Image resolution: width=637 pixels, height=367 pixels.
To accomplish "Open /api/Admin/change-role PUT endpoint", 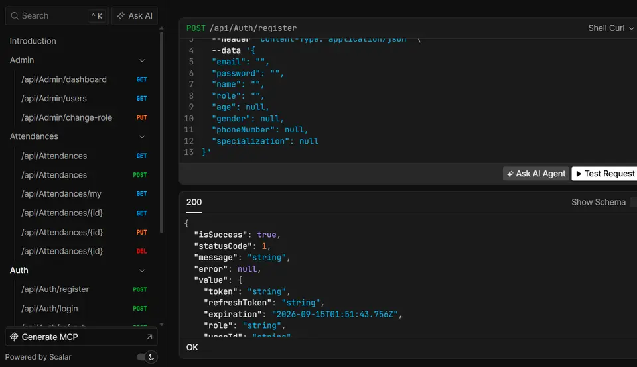I will coord(84,118).
